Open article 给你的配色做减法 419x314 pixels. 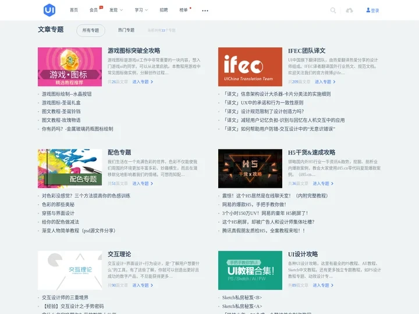pyautogui.click(x=61, y=222)
